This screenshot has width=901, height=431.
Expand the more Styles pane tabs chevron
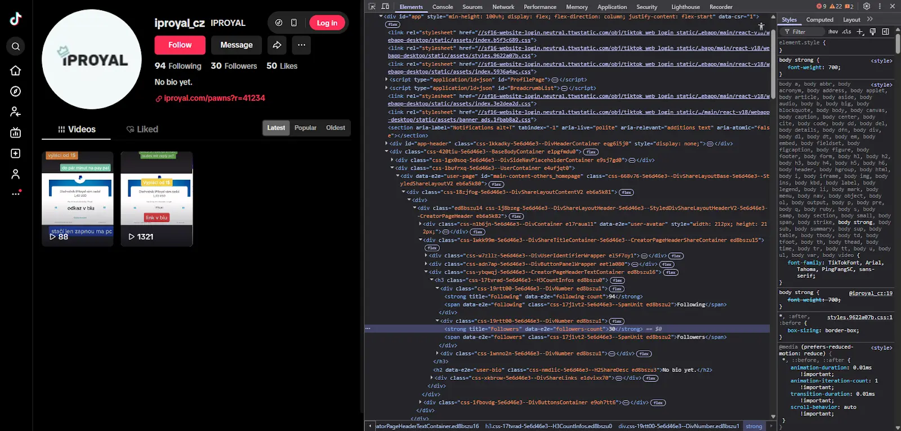(x=870, y=20)
